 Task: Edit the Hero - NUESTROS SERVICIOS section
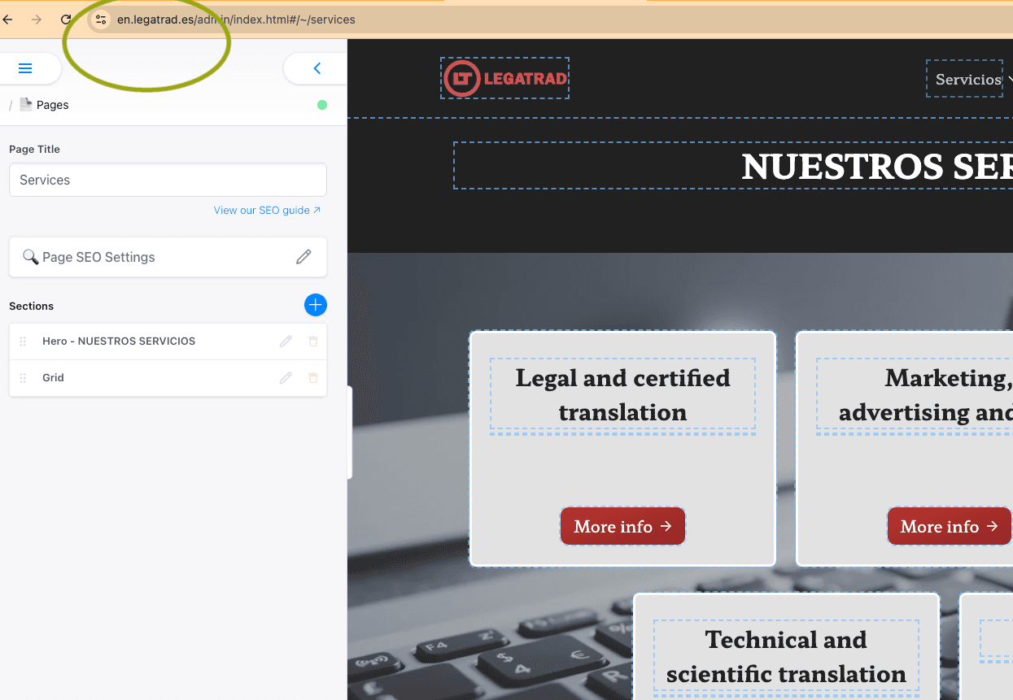pos(286,341)
